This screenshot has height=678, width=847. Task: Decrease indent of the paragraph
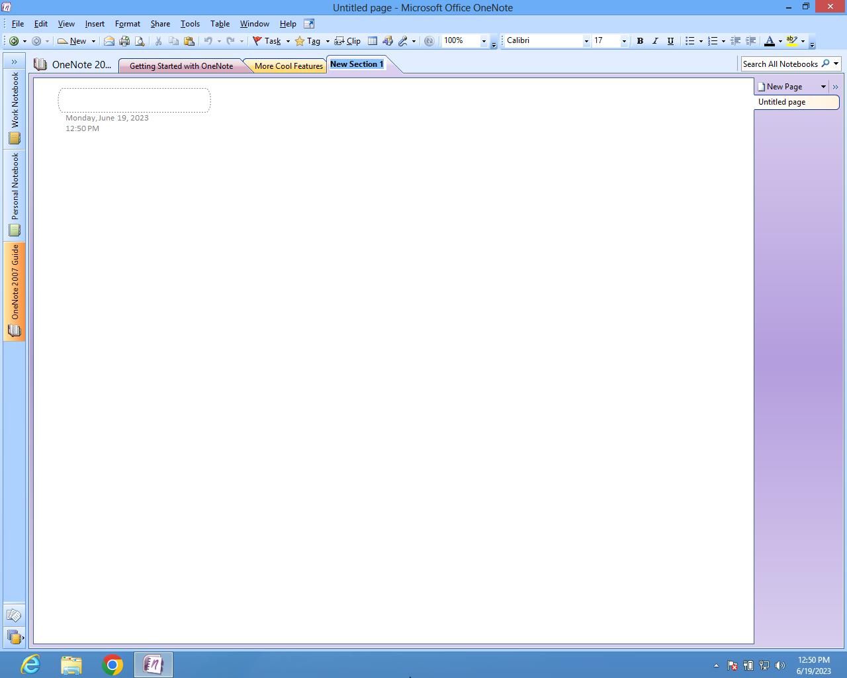(735, 41)
